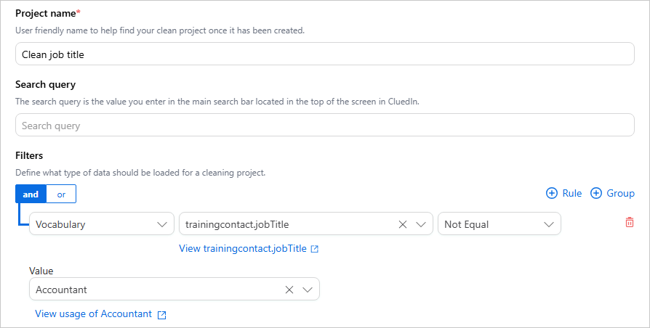Click into the Search query field

324,125
